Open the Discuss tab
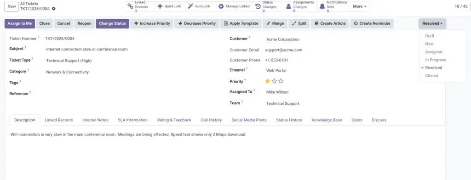Image resolution: width=471 pixels, height=180 pixels. click(379, 120)
